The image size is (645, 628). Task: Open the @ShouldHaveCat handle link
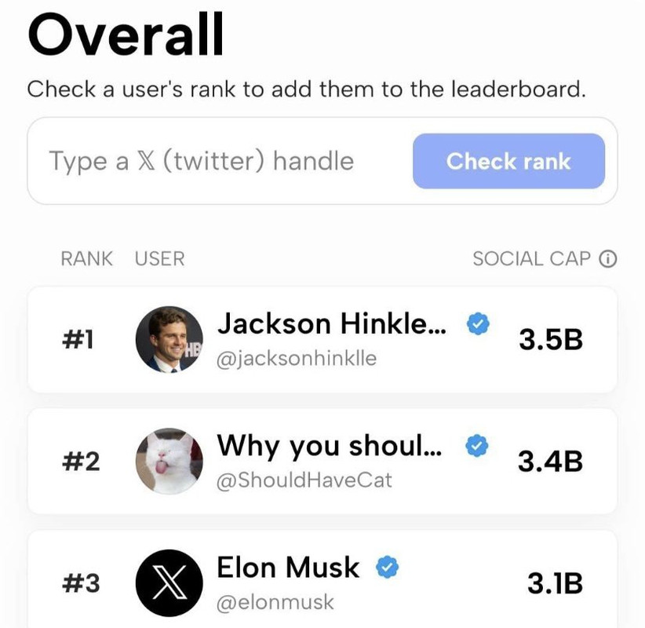click(x=304, y=480)
